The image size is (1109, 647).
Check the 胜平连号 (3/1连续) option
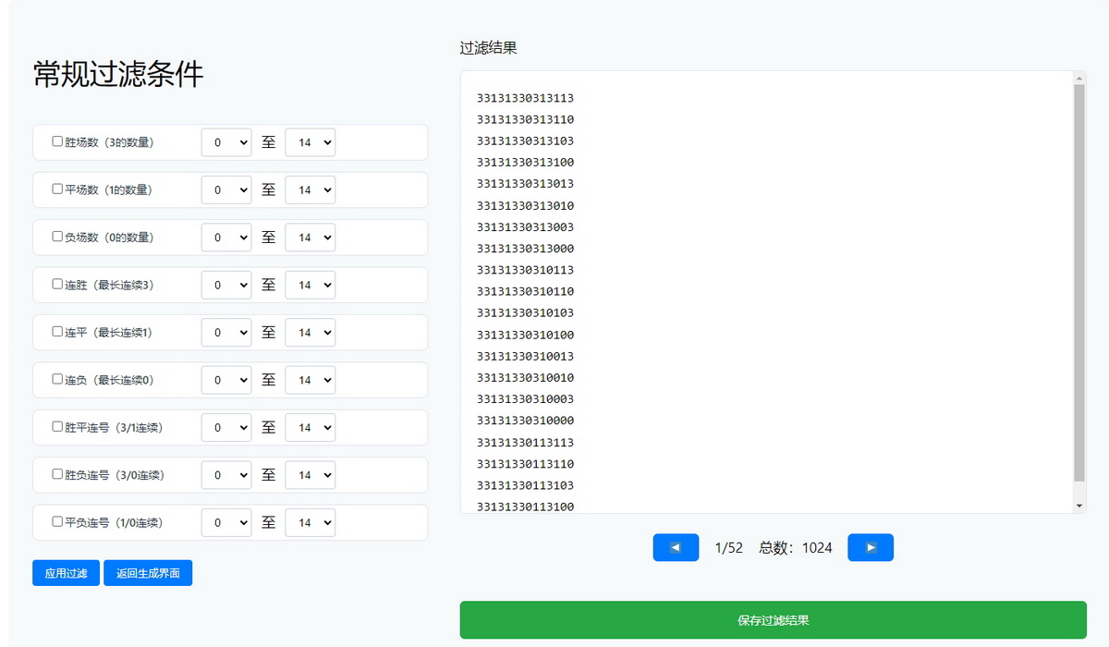click(57, 427)
